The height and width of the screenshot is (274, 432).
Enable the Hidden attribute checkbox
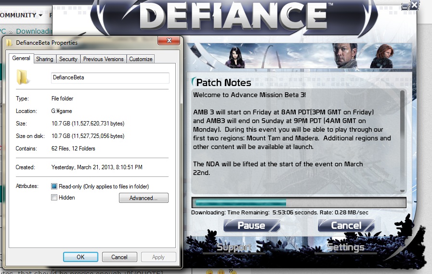click(54, 198)
